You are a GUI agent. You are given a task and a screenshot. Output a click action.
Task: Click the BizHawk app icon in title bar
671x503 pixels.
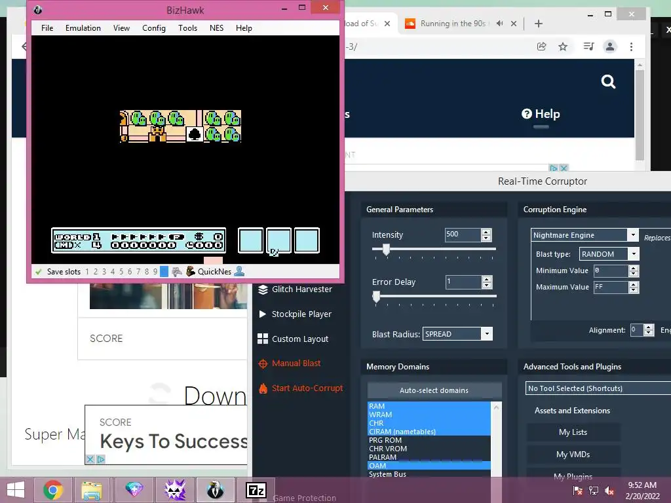[x=37, y=10]
